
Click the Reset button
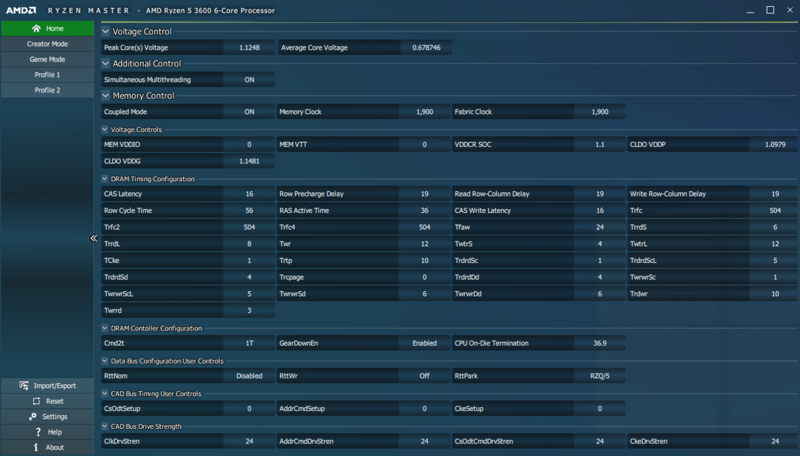[x=48, y=401]
